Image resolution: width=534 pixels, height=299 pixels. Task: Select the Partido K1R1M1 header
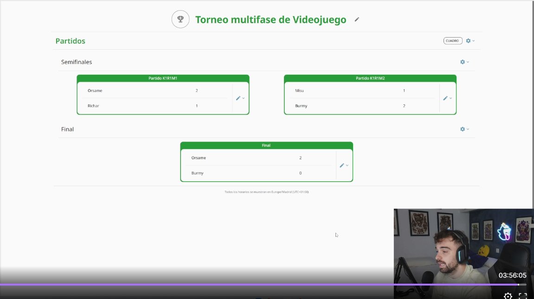click(x=163, y=78)
